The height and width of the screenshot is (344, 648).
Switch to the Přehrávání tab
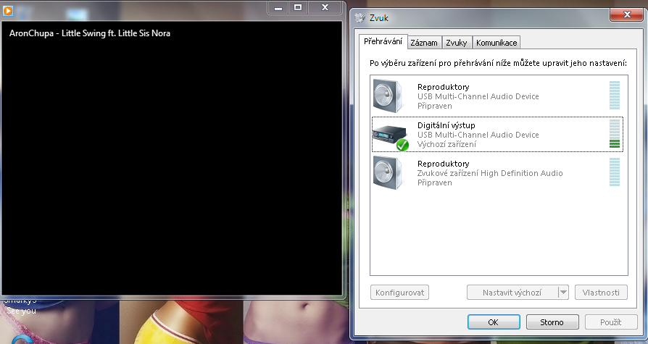click(383, 41)
